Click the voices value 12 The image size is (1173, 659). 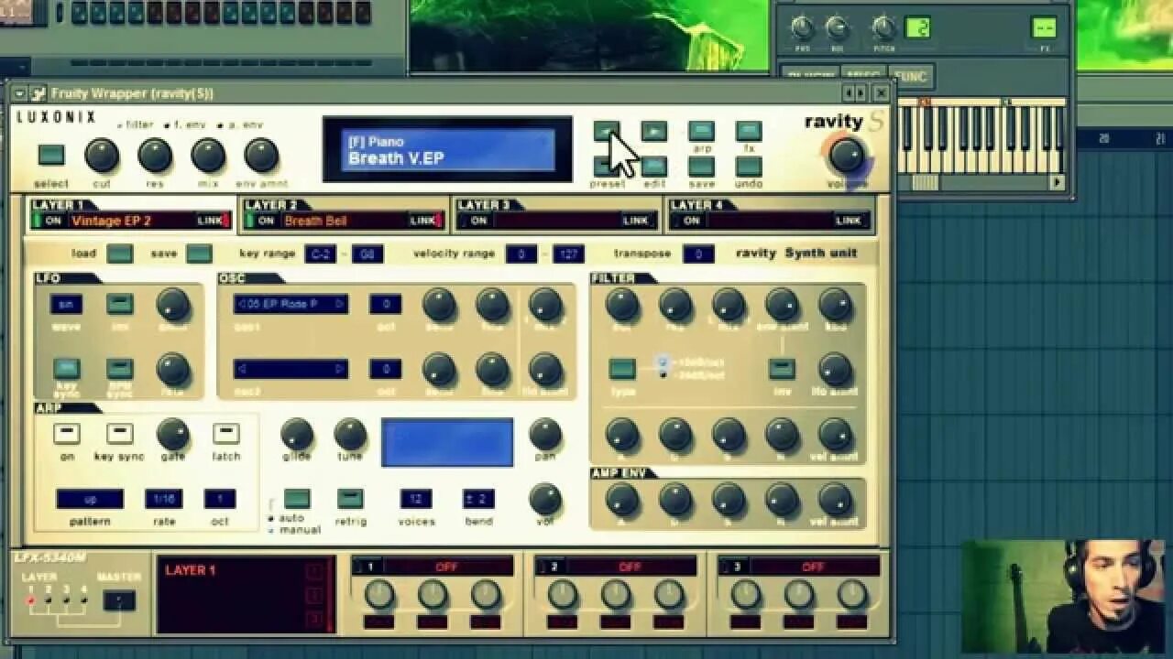pyautogui.click(x=416, y=499)
